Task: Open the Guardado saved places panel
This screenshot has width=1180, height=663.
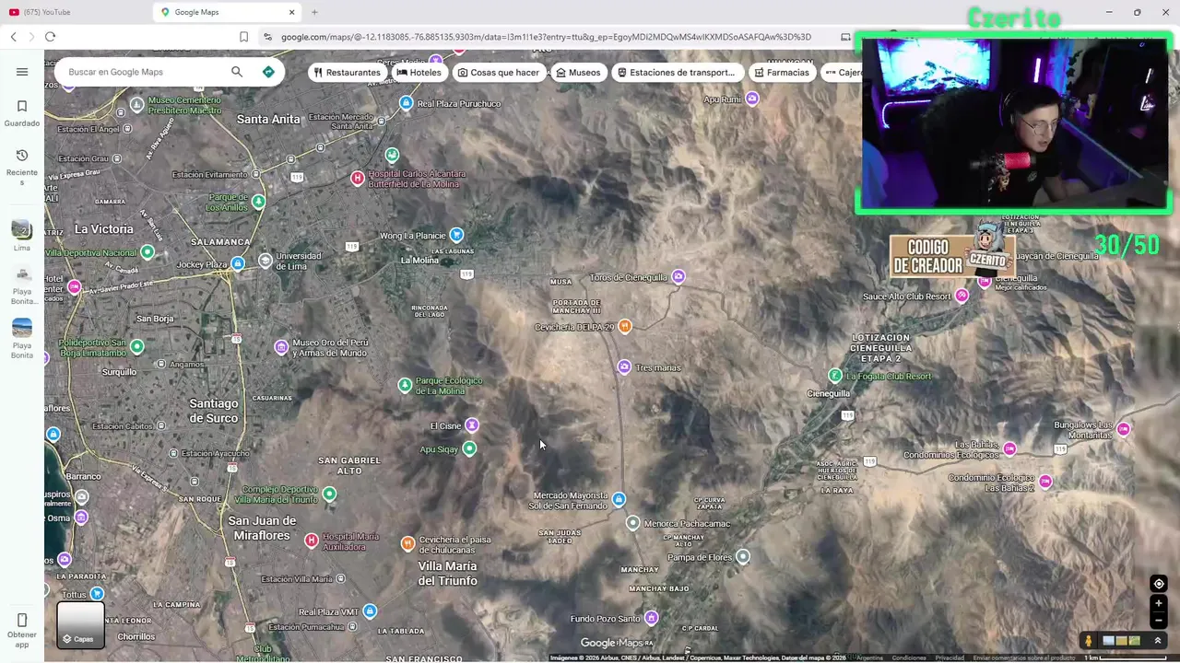Action: (22, 113)
